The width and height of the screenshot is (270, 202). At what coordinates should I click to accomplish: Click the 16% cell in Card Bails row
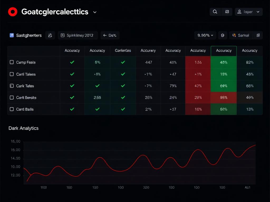pyautogui.click(x=198, y=109)
